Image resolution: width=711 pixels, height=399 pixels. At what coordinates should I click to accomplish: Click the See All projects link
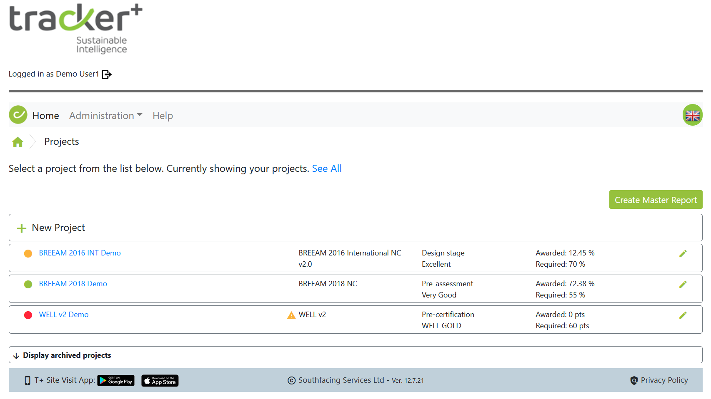click(327, 169)
